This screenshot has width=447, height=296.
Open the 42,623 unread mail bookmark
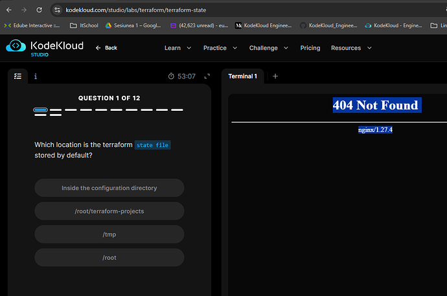pyautogui.click(x=200, y=26)
